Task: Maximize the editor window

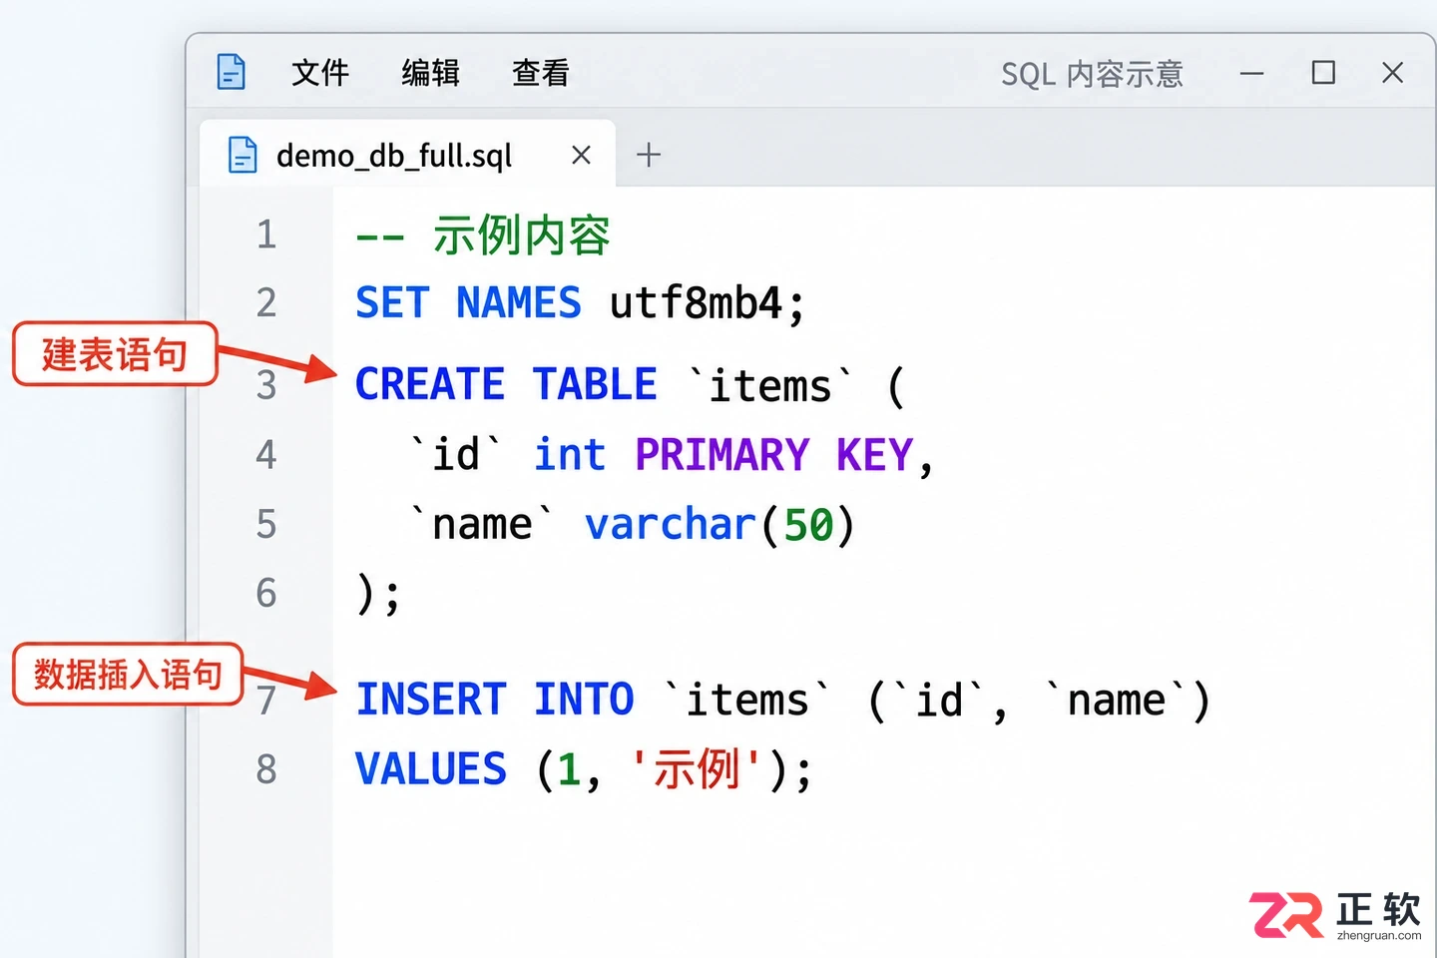Action: (x=1323, y=72)
